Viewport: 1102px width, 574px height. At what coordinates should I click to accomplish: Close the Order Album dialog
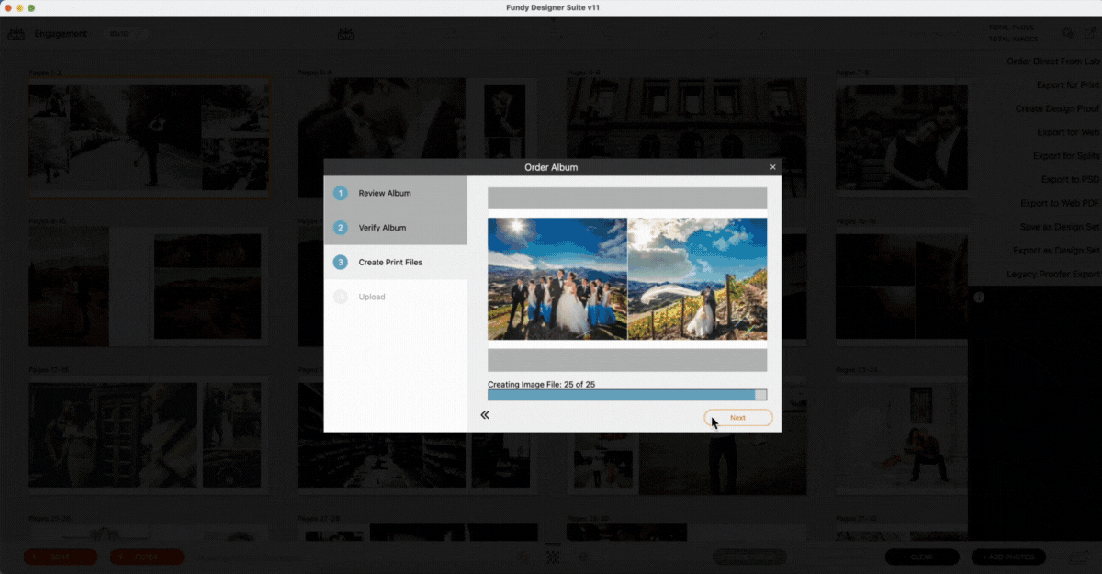[x=772, y=167]
